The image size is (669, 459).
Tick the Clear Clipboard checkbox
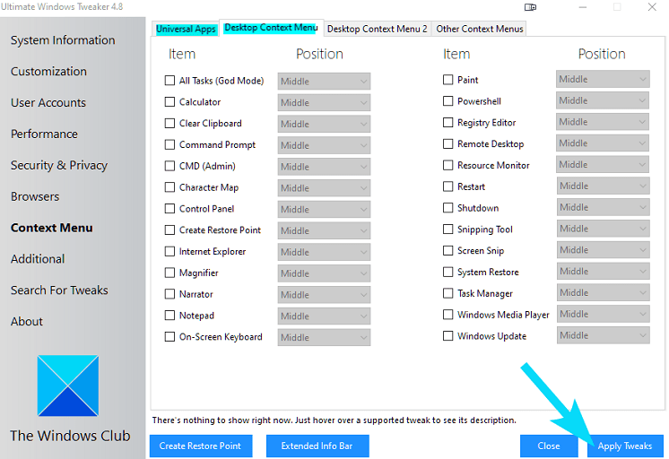(169, 124)
